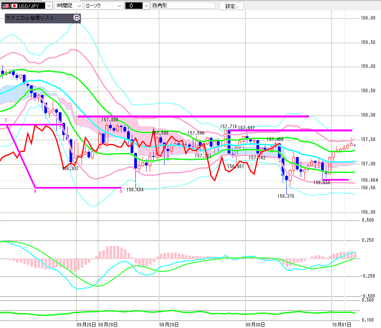The width and height of the screenshot is (381, 328).
Task: Click the 156.981 price label
Action: pyautogui.click(x=236, y=167)
